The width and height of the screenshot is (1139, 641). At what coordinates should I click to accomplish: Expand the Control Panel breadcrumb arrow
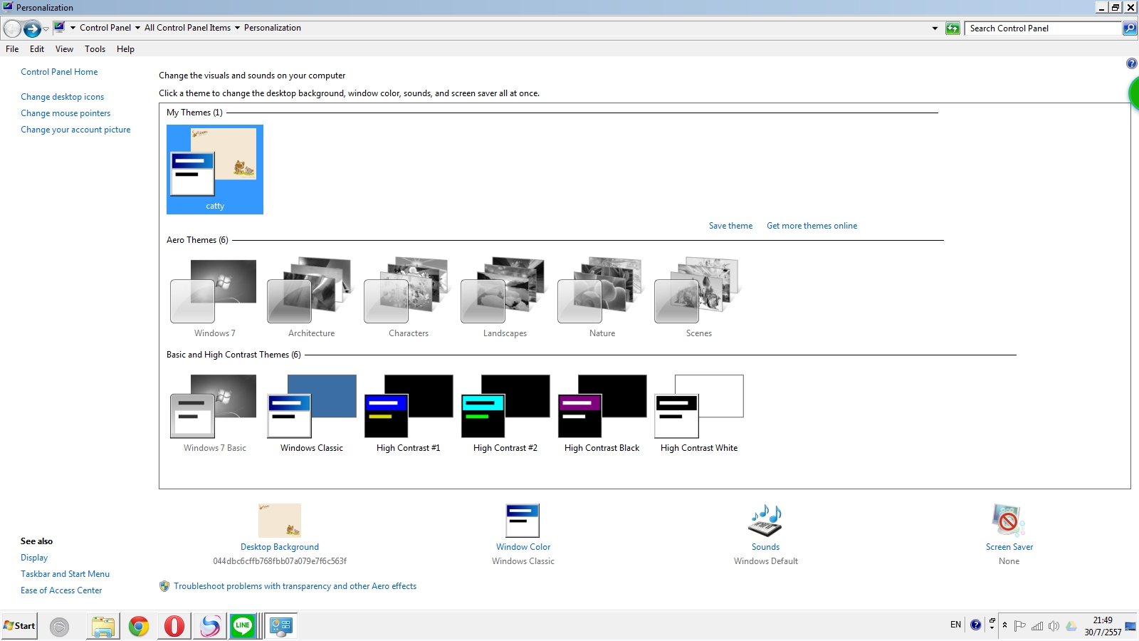pyautogui.click(x=137, y=28)
